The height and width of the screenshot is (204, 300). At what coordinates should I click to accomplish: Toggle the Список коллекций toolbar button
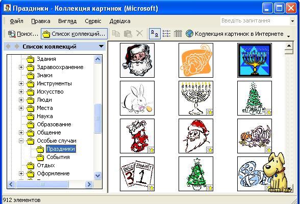[x=74, y=34]
